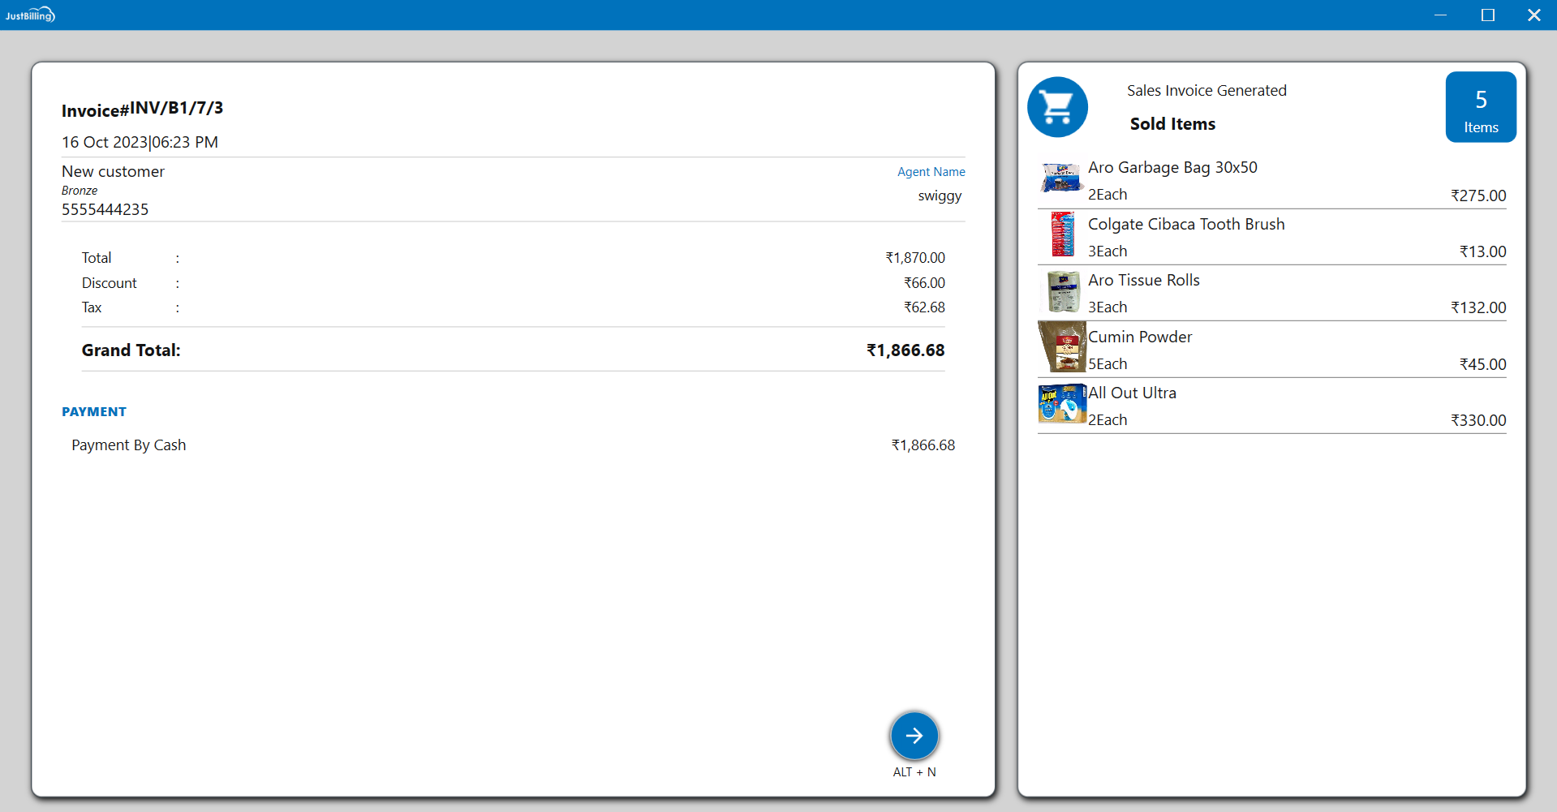Image resolution: width=1557 pixels, height=812 pixels.
Task: Click the blue next arrow button
Action: (914, 736)
